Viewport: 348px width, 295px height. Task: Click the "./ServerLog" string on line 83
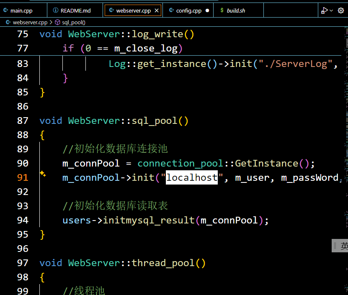click(295, 64)
